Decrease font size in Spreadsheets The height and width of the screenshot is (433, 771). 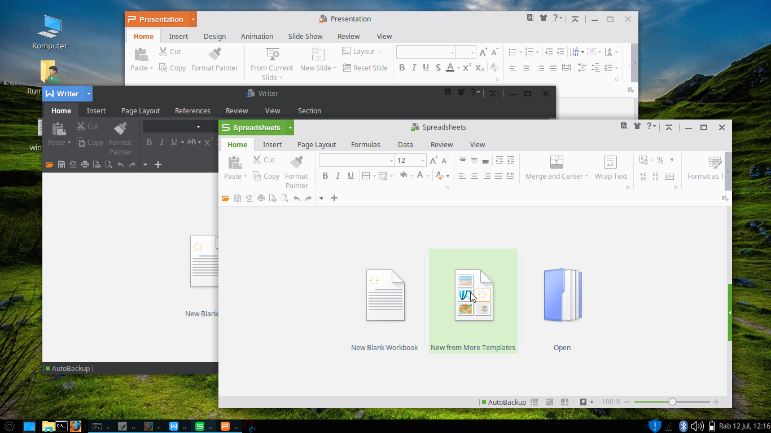tap(445, 161)
